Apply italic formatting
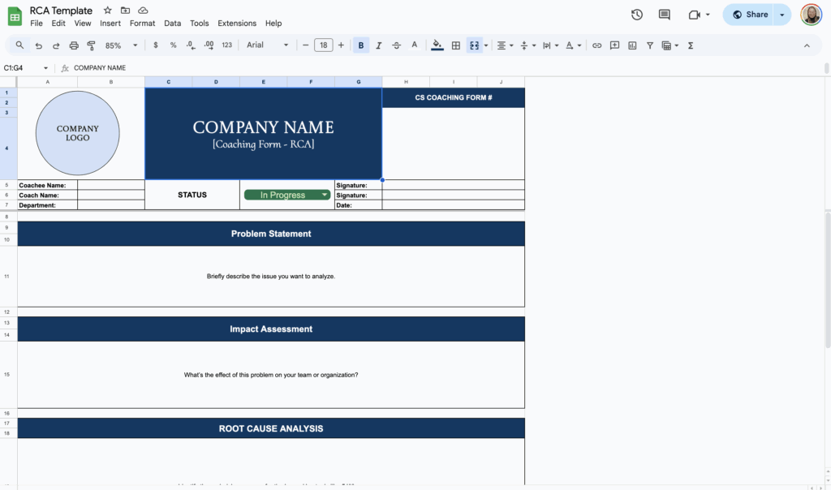 (x=378, y=45)
